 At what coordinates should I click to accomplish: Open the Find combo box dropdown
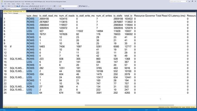coord(77,6)
